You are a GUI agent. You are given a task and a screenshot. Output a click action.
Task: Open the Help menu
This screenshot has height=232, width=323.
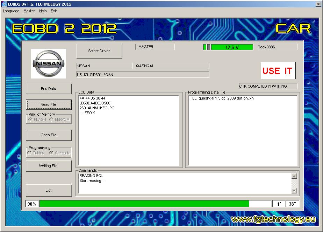point(43,11)
